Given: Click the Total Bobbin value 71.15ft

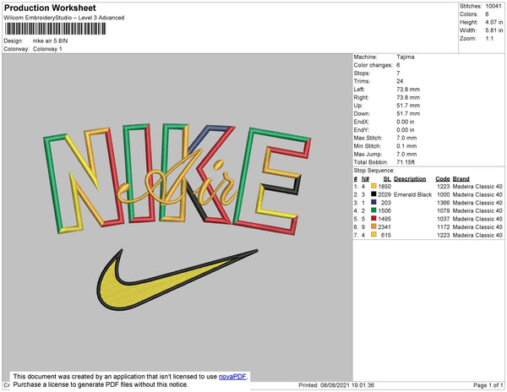Looking at the screenshot, I should (x=406, y=162).
